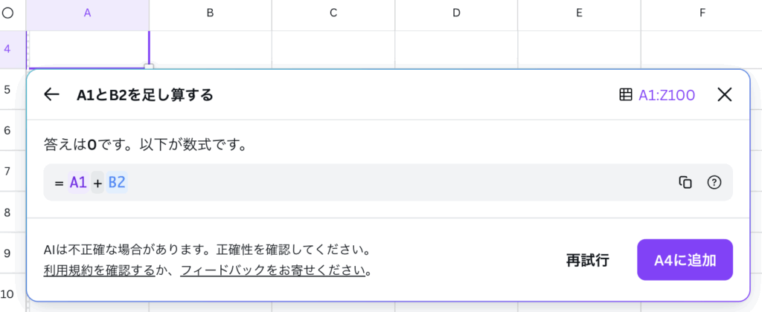
Task: Click the table range grid icon
Action: point(625,94)
